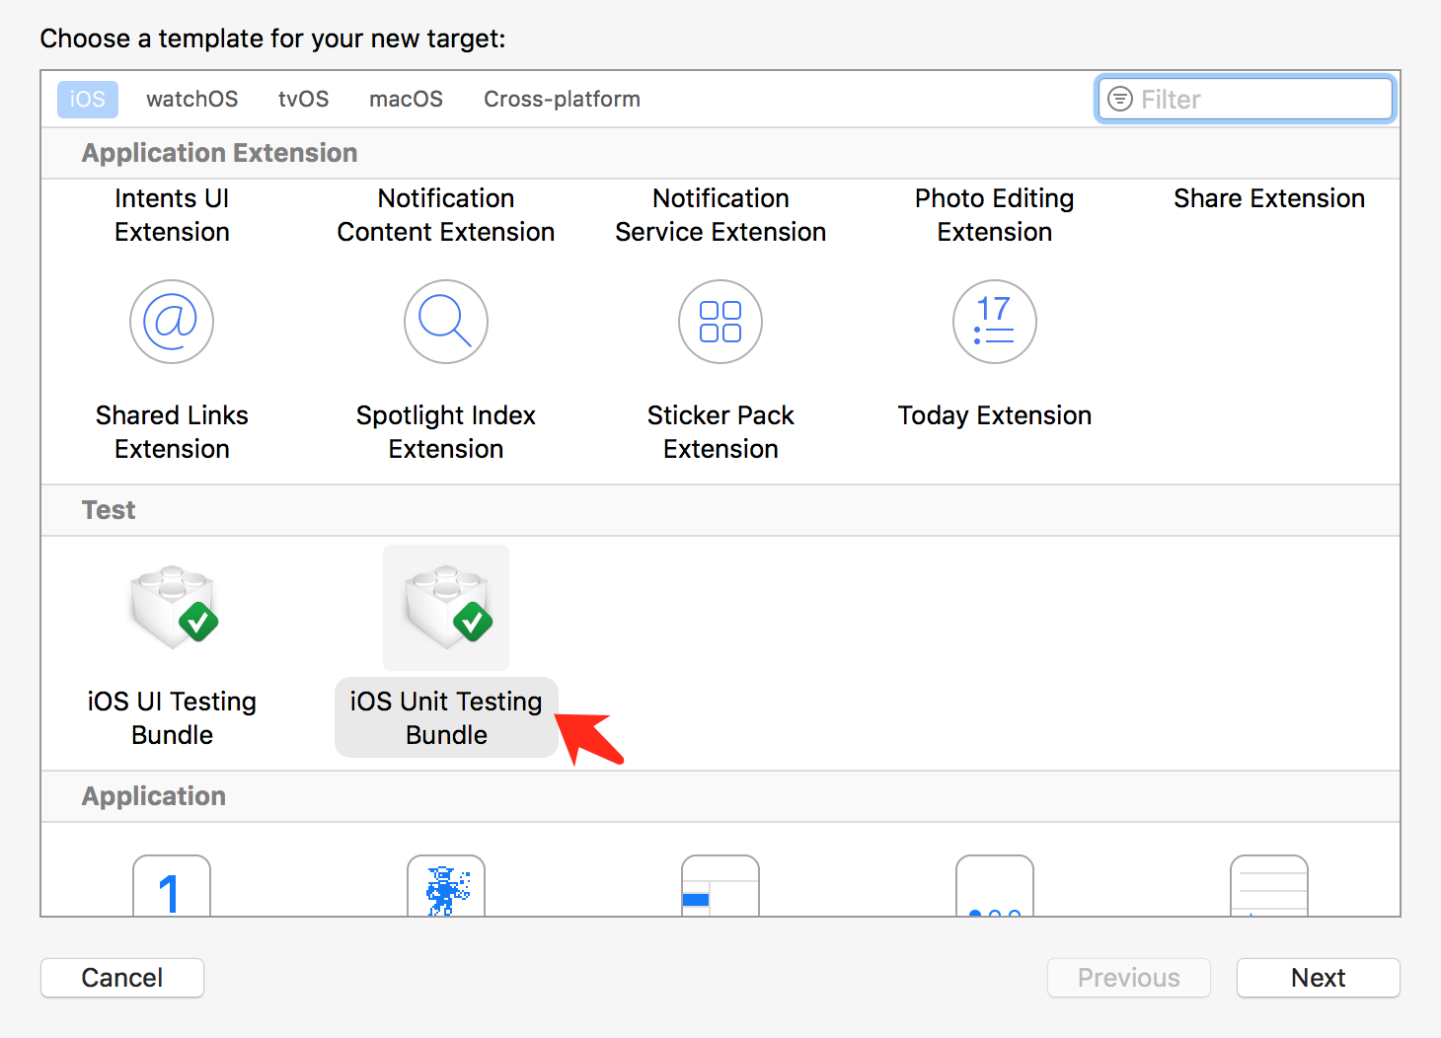1441x1038 pixels.
Task: Click the Next button
Action: [1319, 978]
